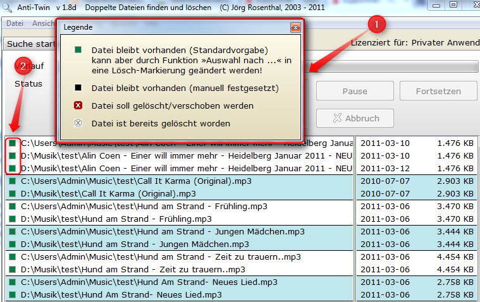Click green marker of C:\Users Frühling.mp3 row
This screenshot has height=302, width=480.
coord(12,206)
